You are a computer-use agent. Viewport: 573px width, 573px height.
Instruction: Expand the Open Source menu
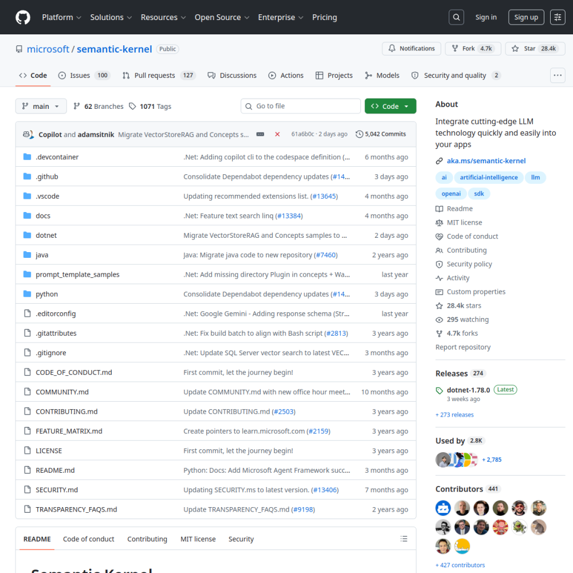pyautogui.click(x=222, y=17)
